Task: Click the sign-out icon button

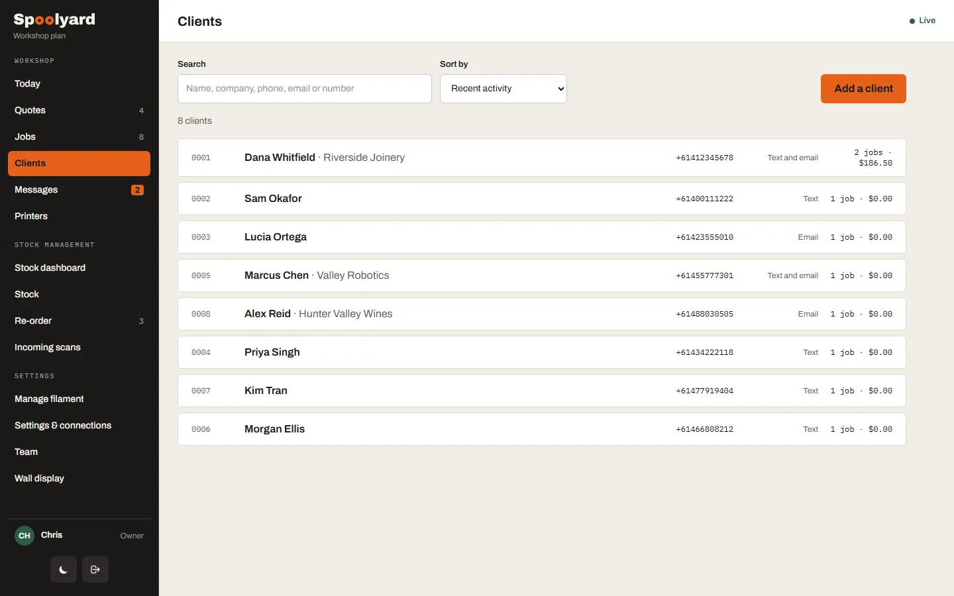Action: [95, 570]
